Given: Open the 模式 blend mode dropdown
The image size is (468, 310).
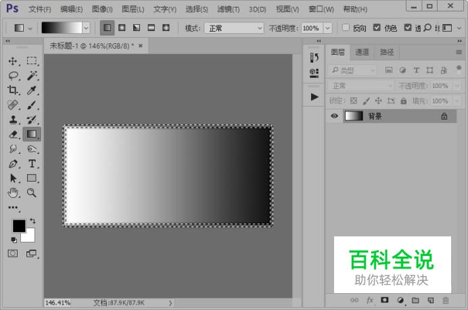Looking at the screenshot, I should (234, 28).
